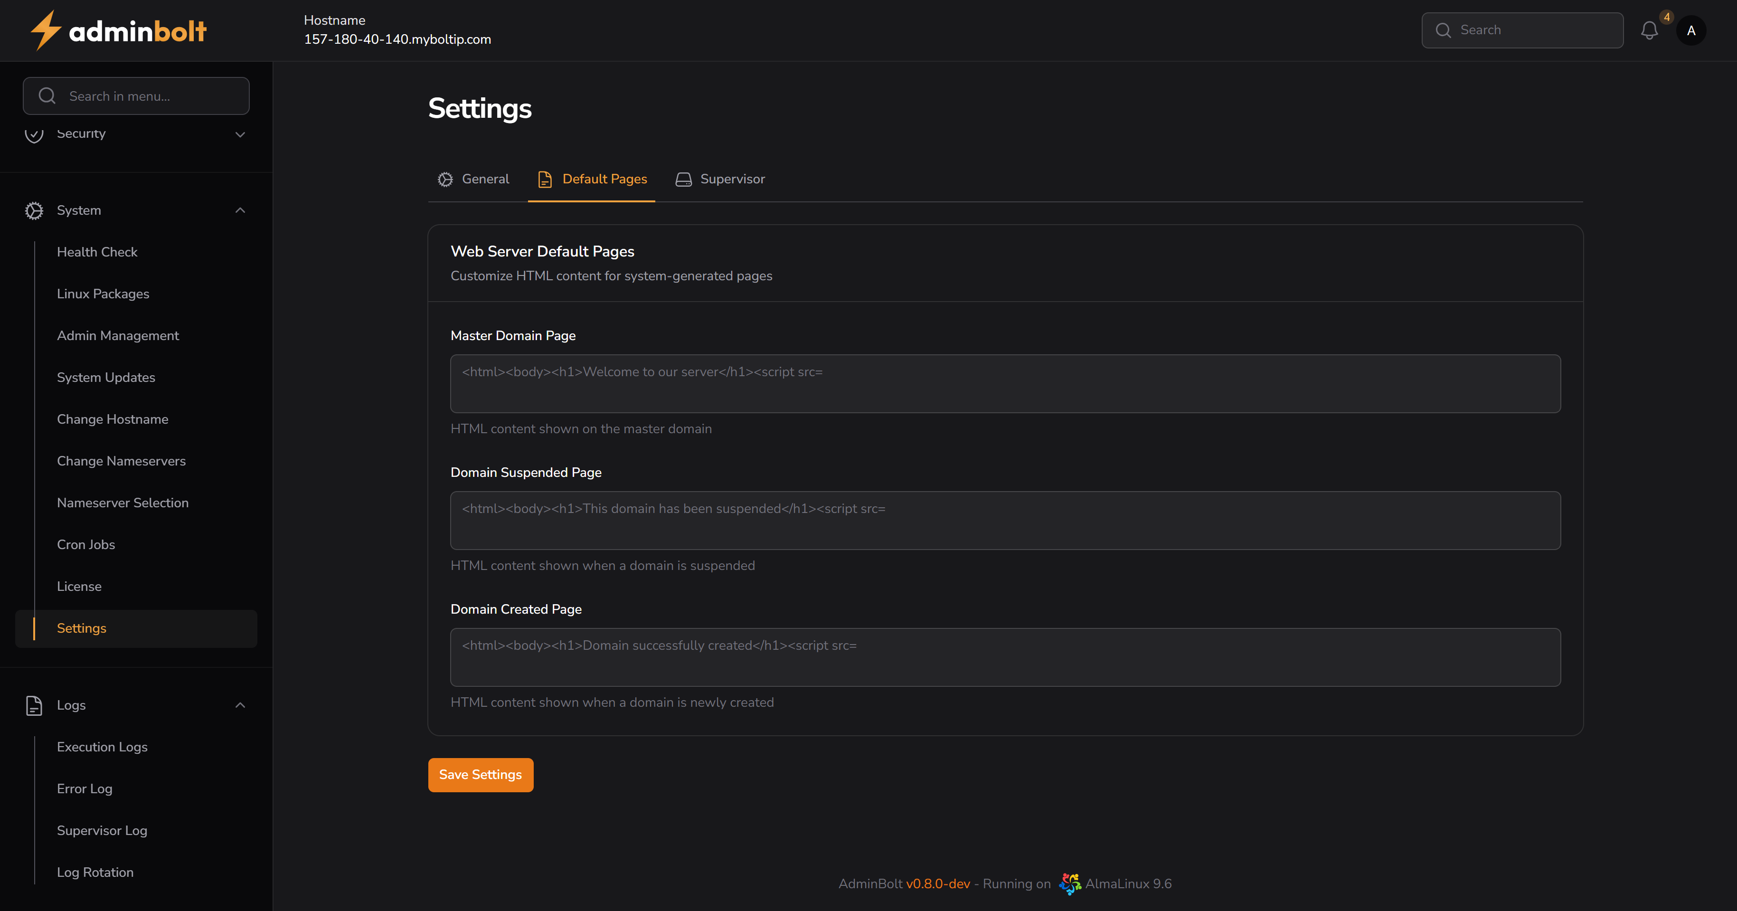Click the Search in menu field
The image size is (1737, 911).
coord(135,96)
